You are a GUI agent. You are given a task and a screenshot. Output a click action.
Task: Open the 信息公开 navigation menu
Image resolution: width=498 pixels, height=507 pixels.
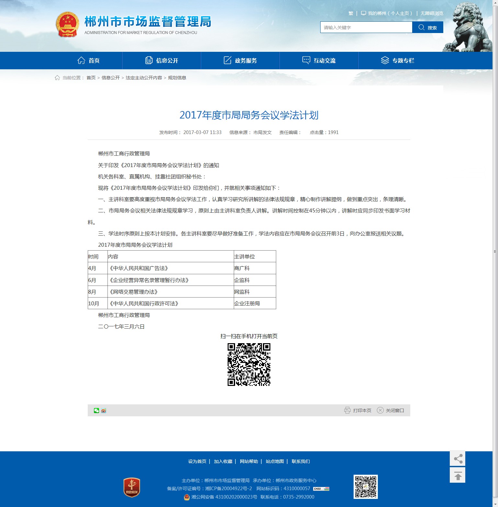click(162, 61)
